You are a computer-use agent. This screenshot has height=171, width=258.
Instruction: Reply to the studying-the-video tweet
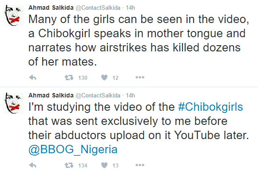click(33, 165)
